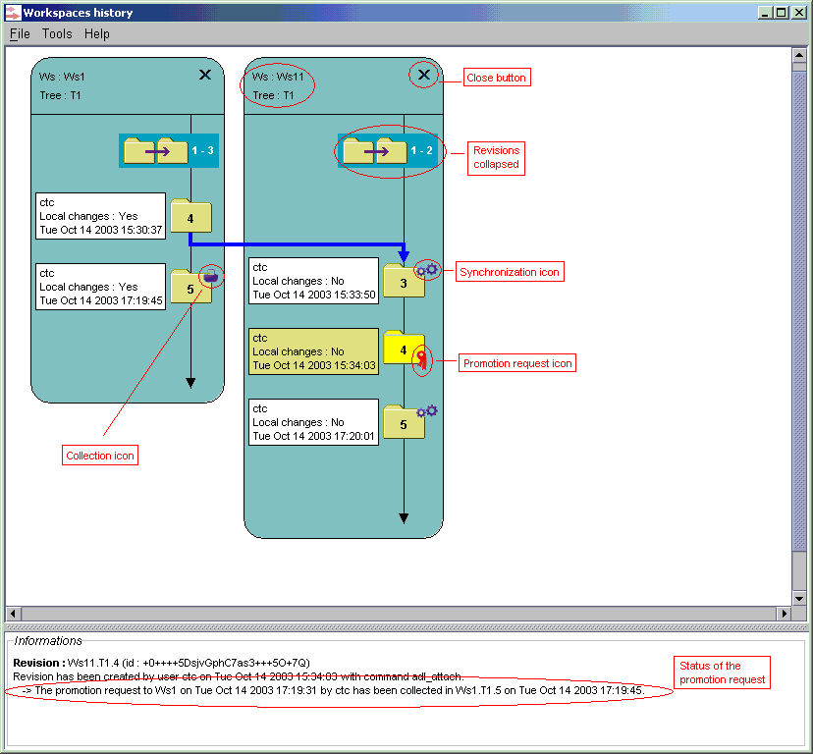Select revision 4 folder in Ws1
Screen dimensions: 813x754
click(x=190, y=216)
